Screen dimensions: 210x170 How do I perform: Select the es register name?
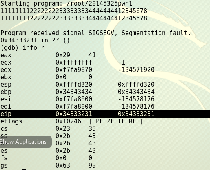[x=4, y=151]
